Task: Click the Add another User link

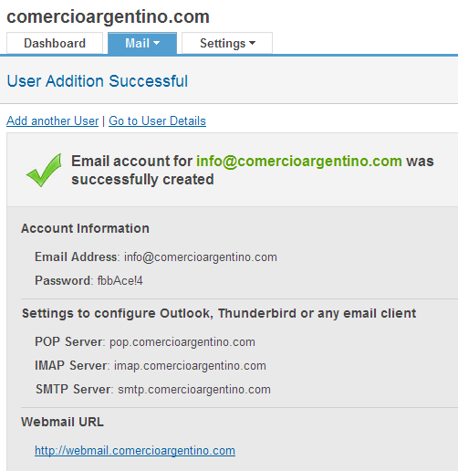Action: [x=53, y=121]
